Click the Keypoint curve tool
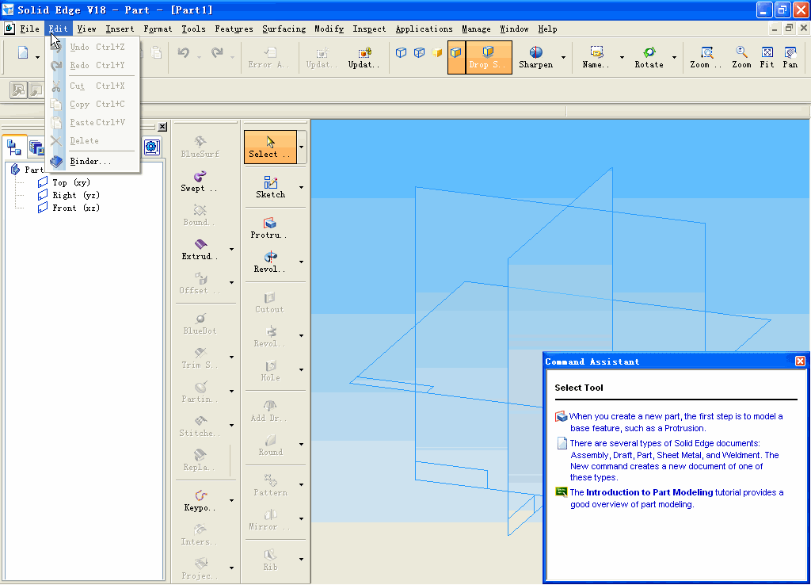 [x=200, y=501]
